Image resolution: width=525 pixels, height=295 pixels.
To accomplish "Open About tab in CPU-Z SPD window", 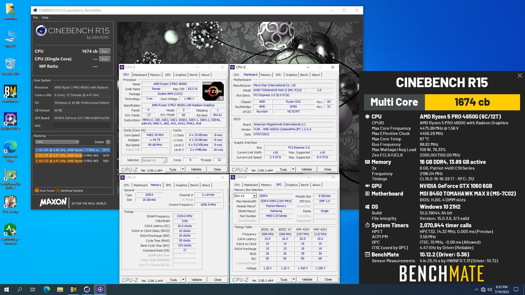I will point(316,185).
